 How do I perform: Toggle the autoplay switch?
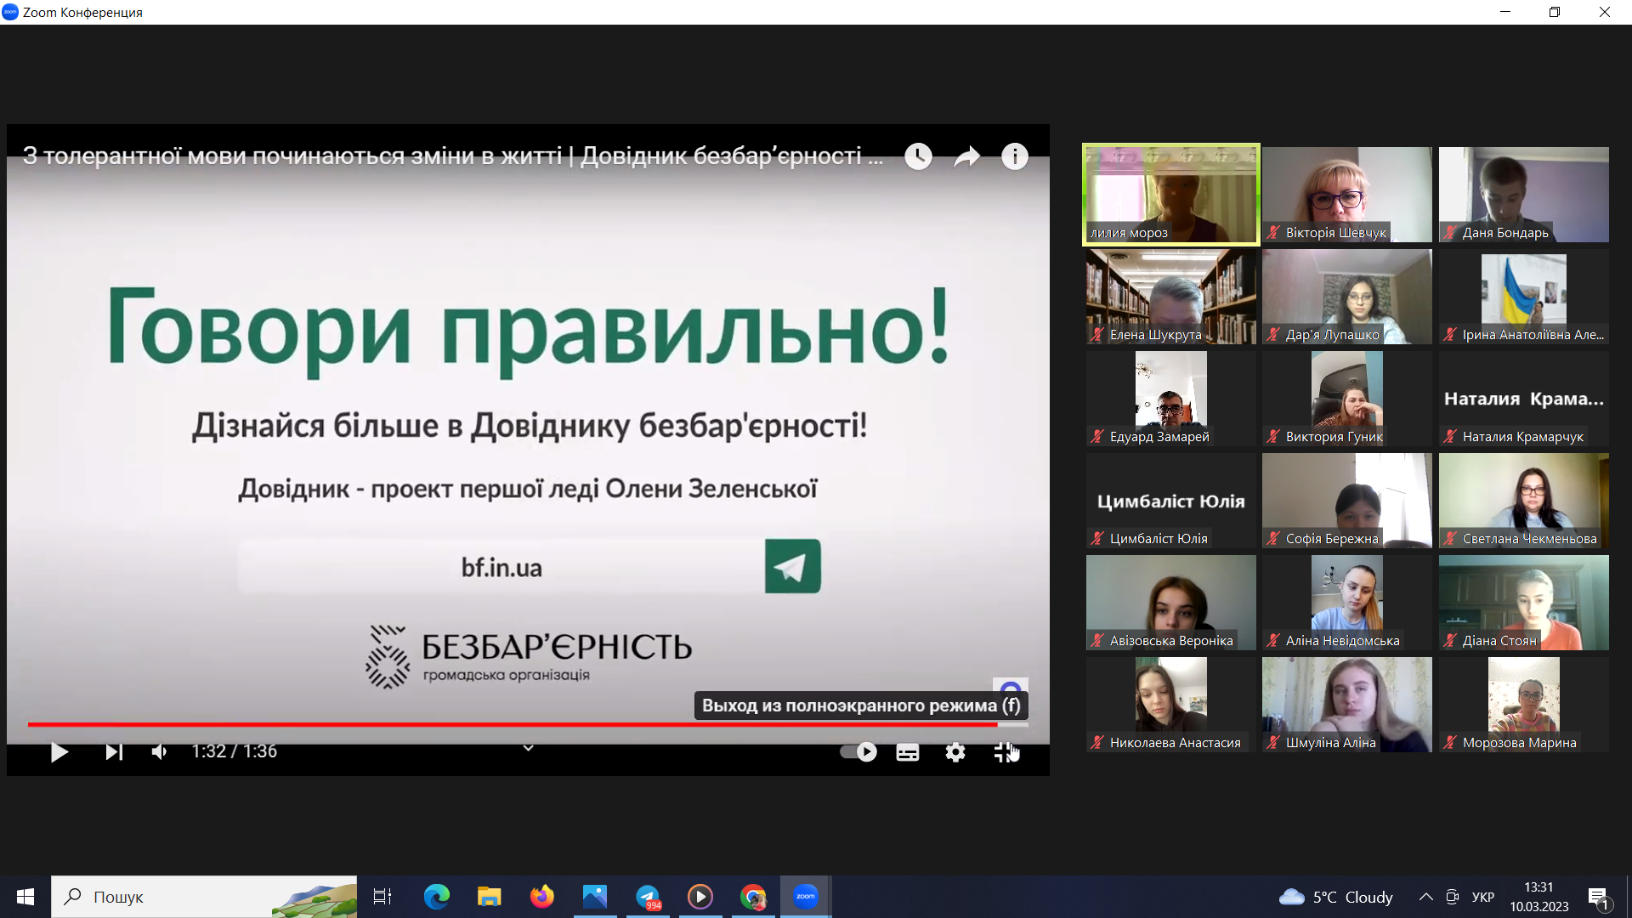click(x=858, y=752)
